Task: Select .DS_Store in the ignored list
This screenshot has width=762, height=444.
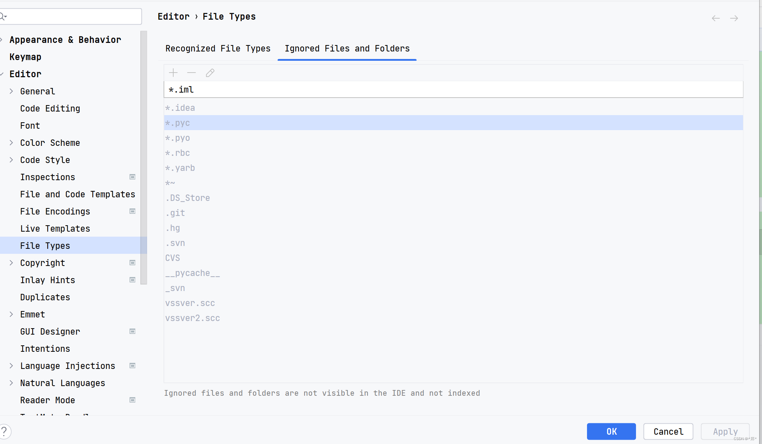Action: pyautogui.click(x=188, y=198)
